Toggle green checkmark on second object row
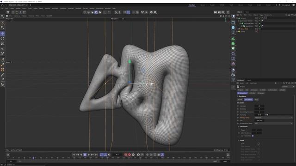 tap(260, 21)
